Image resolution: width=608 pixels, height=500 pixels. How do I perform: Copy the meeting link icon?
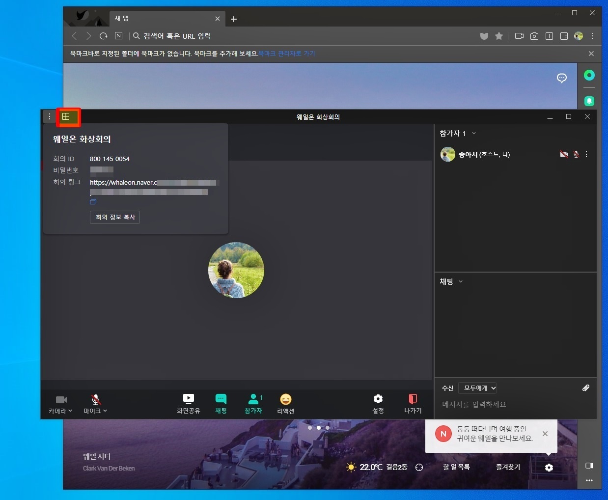pyautogui.click(x=93, y=201)
